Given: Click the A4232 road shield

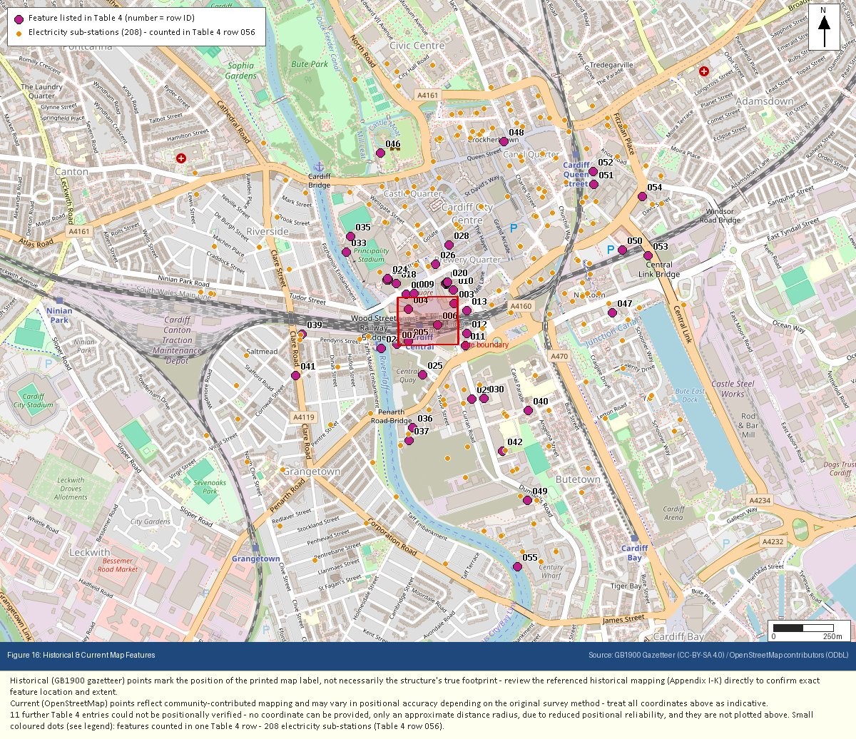Looking at the screenshot, I should pyautogui.click(x=773, y=542).
